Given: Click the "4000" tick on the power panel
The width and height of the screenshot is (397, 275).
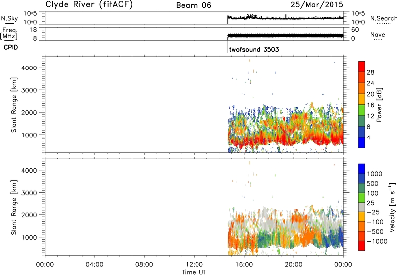Looking at the screenshot, I should [29, 68].
